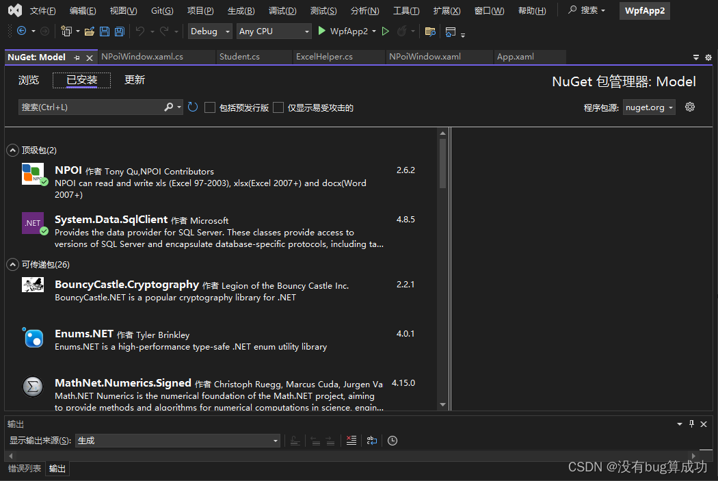Click the clock timestamp icon in output panel
This screenshot has height=481, width=718.
click(x=393, y=441)
